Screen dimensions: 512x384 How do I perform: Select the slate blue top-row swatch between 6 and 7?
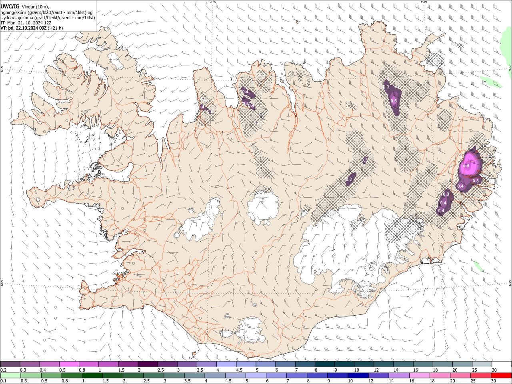[x=286, y=364]
